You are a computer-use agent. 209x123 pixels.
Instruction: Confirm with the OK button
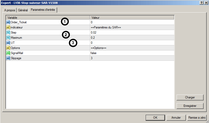click(155, 118)
